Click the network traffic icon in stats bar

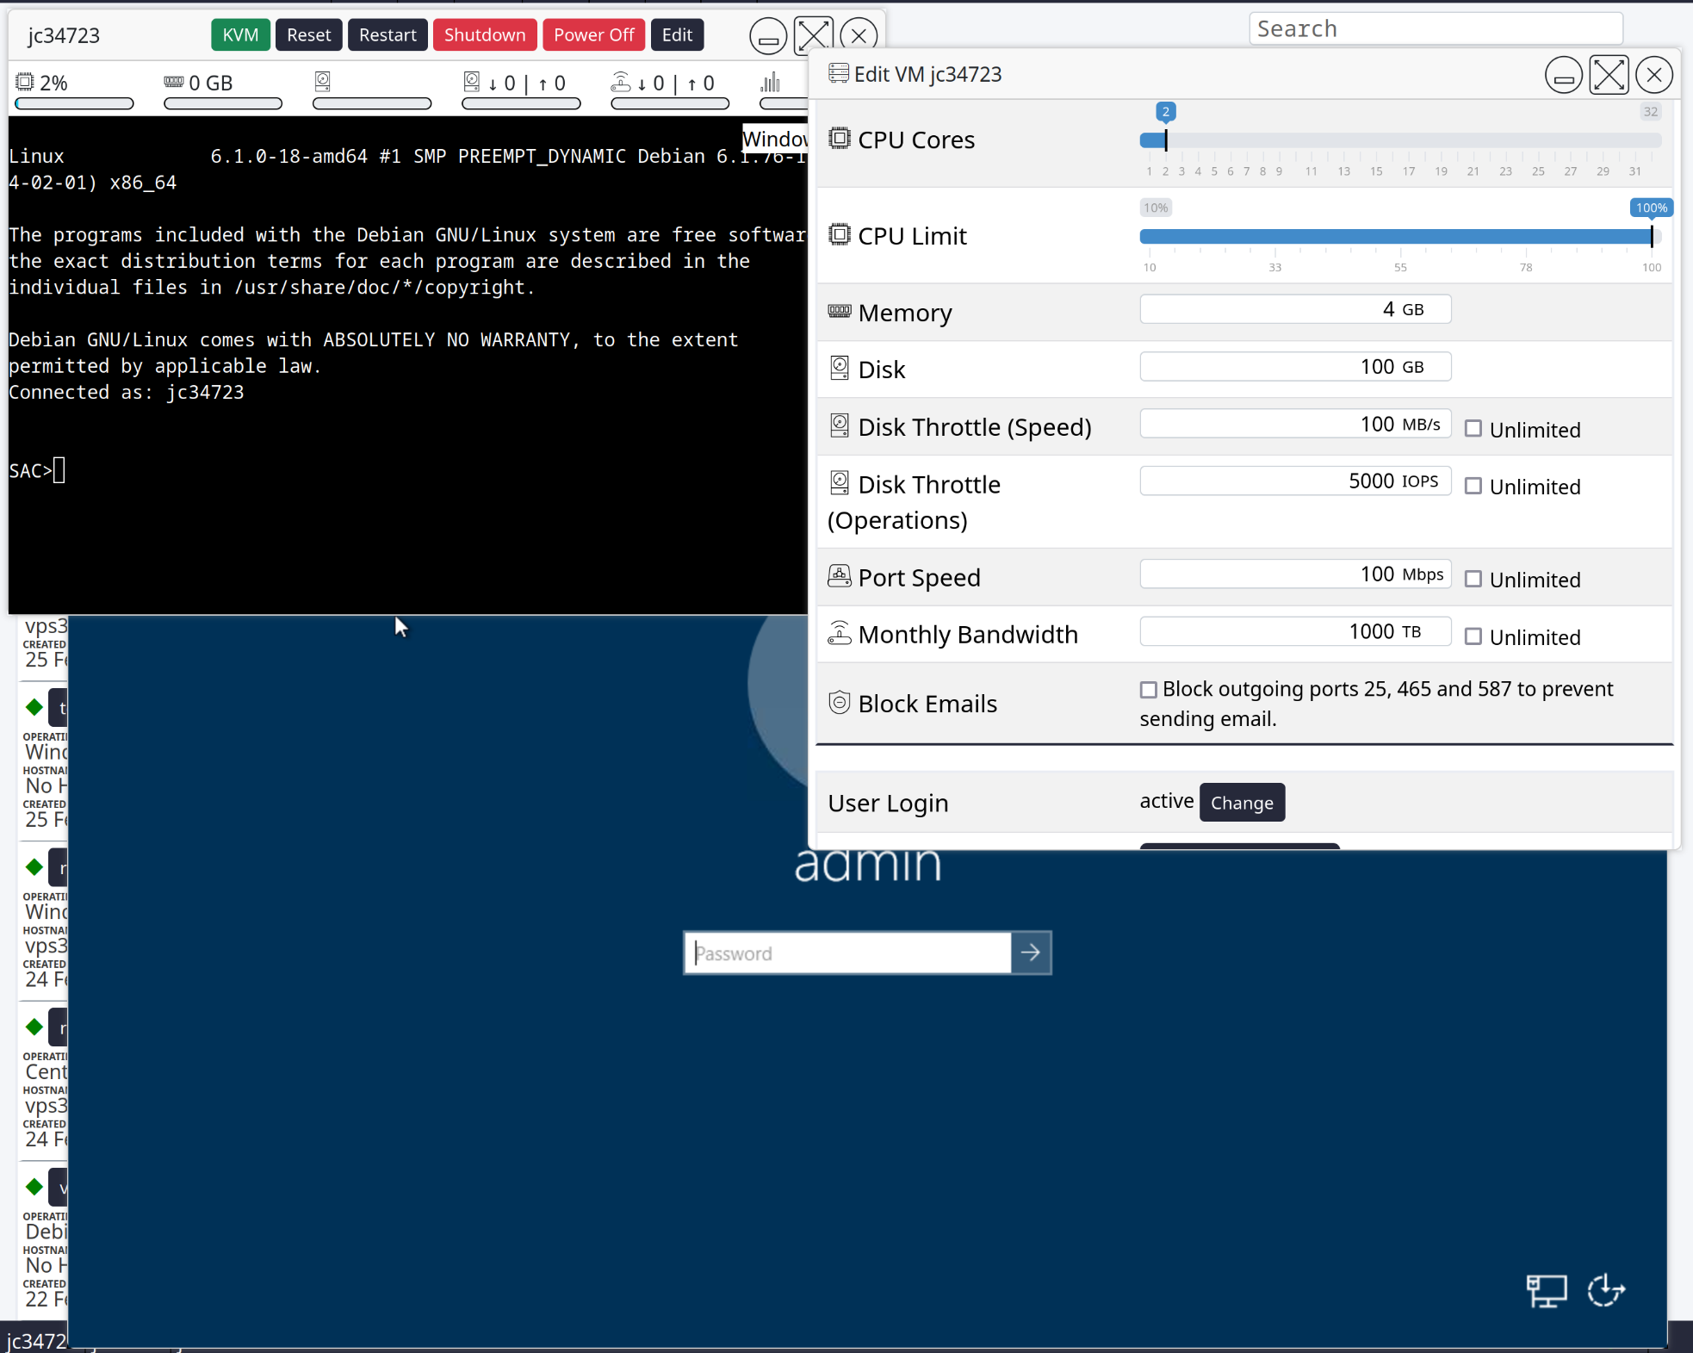[621, 81]
